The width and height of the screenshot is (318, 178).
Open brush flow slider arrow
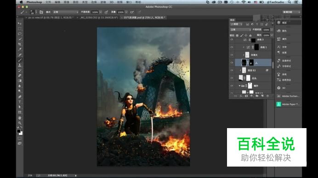tap(126, 12)
